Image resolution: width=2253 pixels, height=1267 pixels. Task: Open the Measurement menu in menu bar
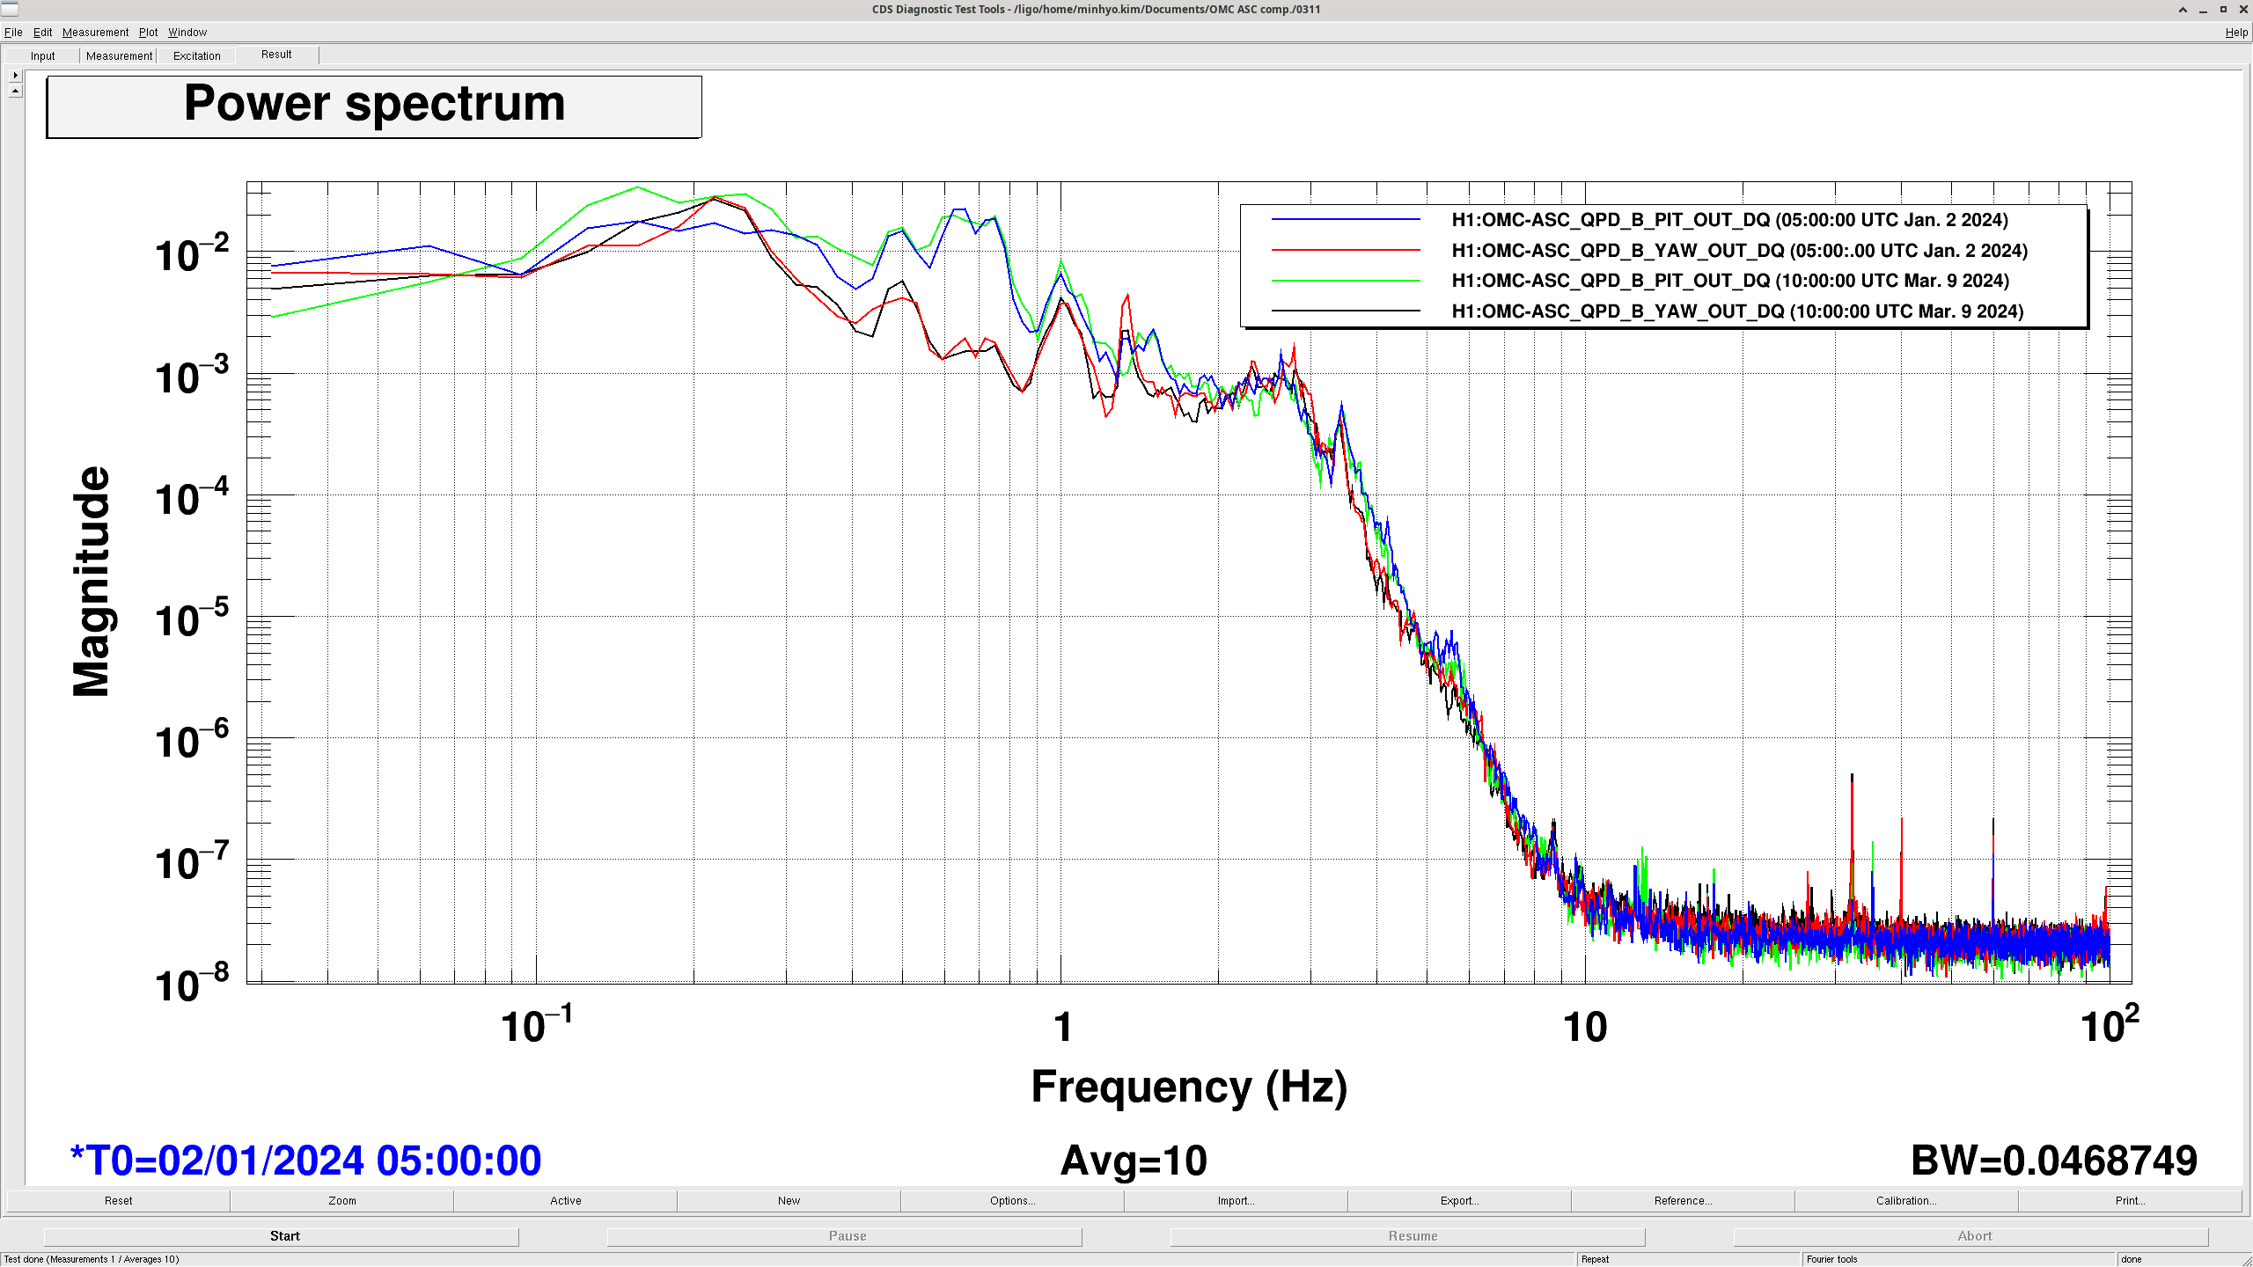click(95, 33)
